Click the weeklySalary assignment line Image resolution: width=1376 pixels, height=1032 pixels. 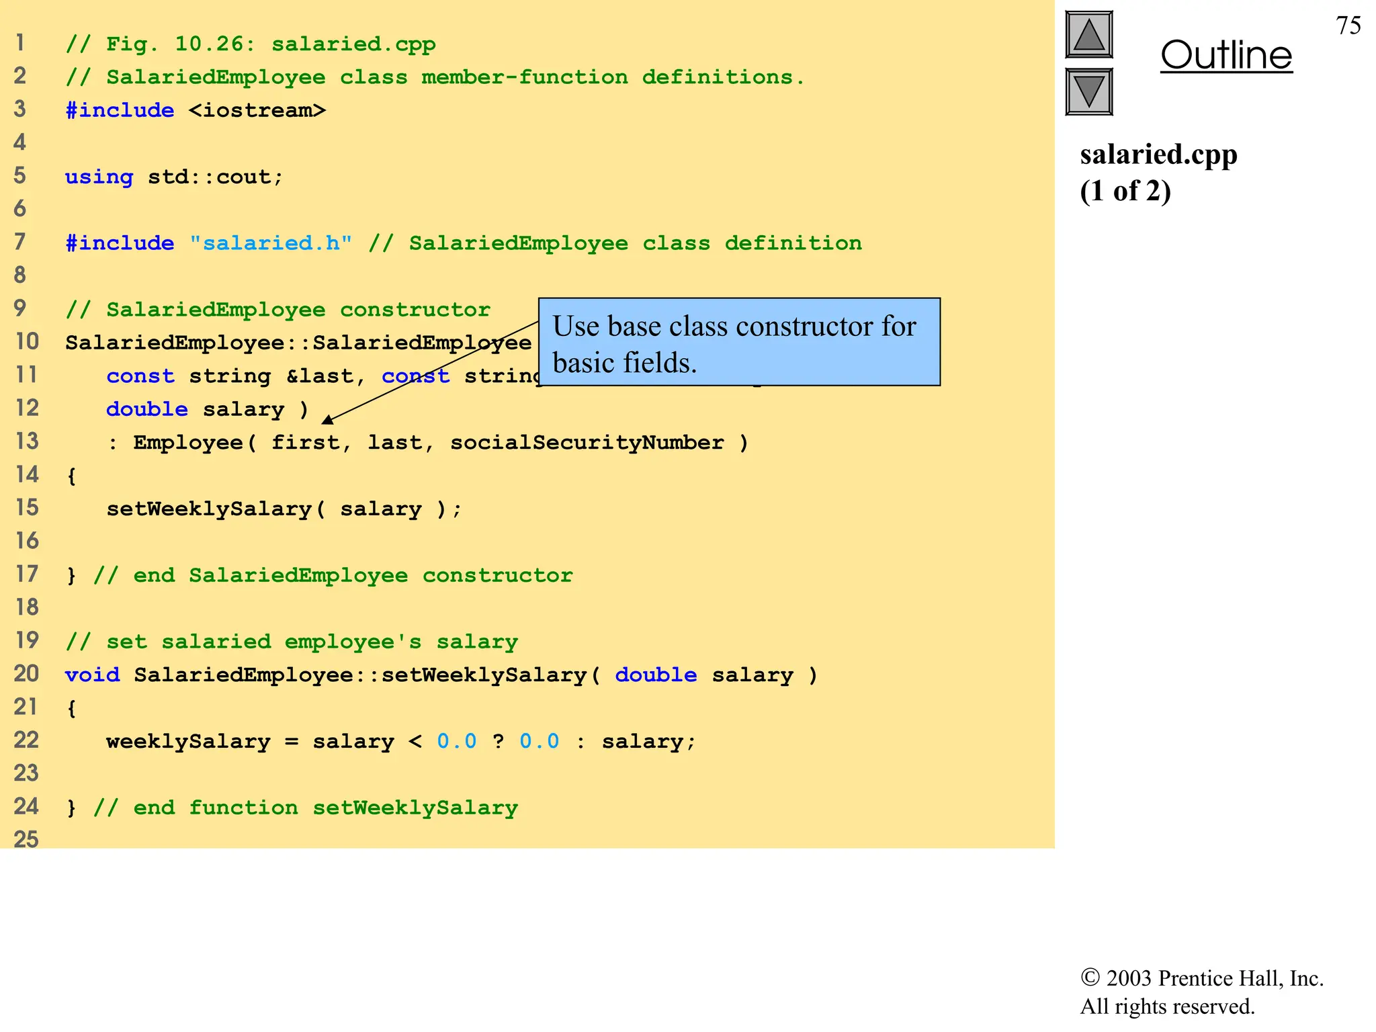400,741
